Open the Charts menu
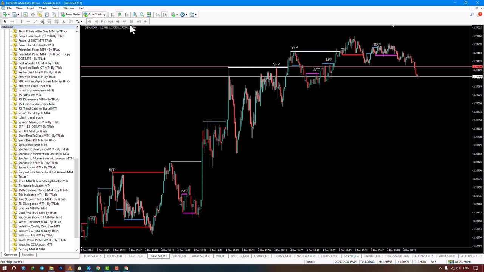This screenshot has width=484, height=272. click(x=43, y=8)
